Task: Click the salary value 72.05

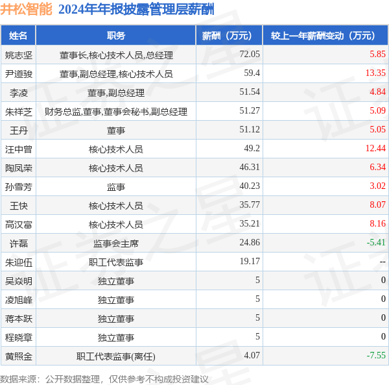Action: click(250, 54)
